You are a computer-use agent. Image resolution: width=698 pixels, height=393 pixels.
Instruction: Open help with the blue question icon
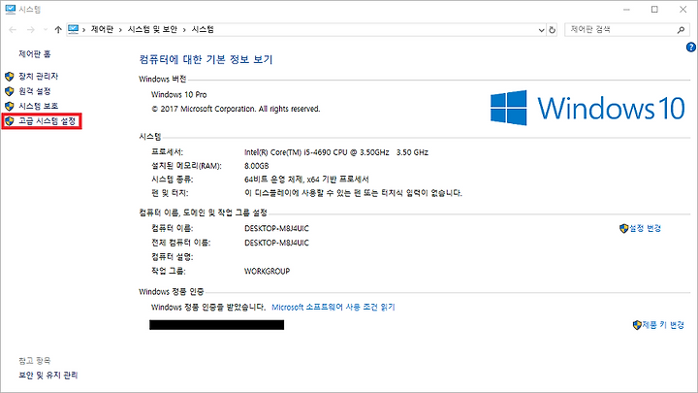click(691, 47)
